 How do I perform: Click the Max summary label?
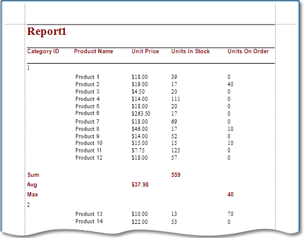[x=32, y=195]
